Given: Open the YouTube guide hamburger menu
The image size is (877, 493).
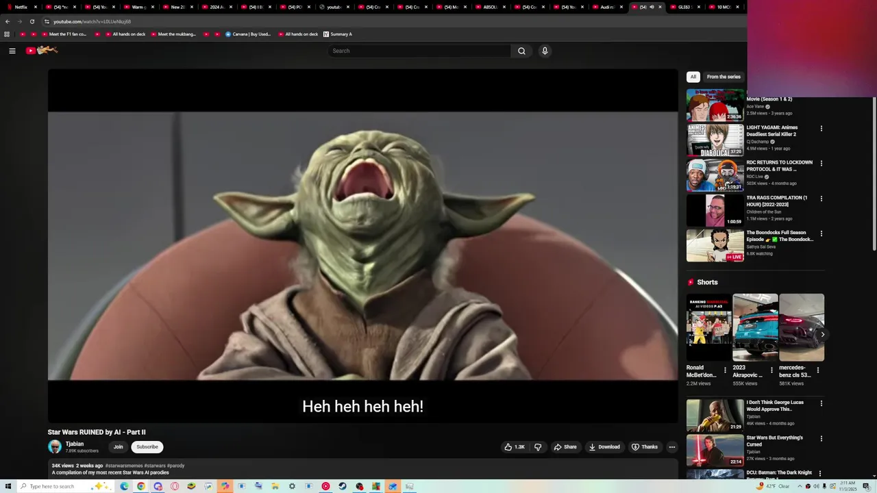Looking at the screenshot, I should [x=12, y=51].
